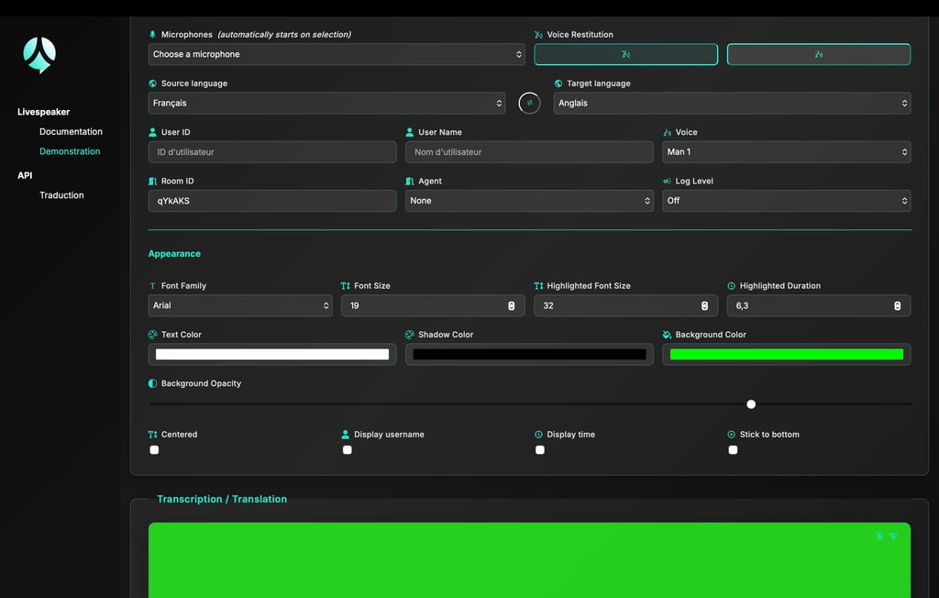This screenshot has width=939, height=598.
Task: Click the icon beside Highlighted Font Size
Action: point(538,286)
